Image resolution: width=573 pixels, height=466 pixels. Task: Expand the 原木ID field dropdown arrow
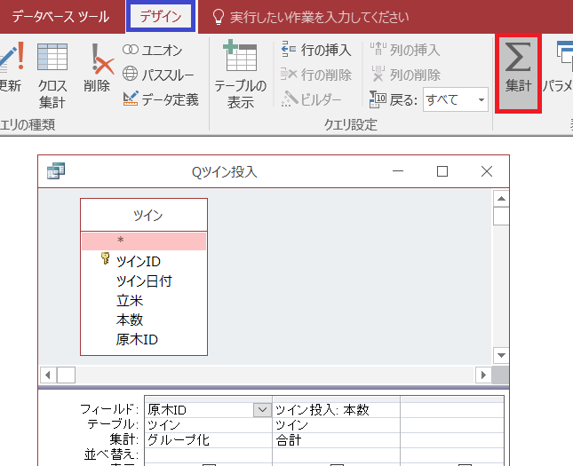coord(261,410)
